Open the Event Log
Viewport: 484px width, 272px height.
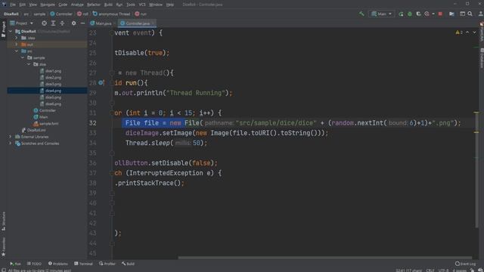pyautogui.click(x=466, y=264)
